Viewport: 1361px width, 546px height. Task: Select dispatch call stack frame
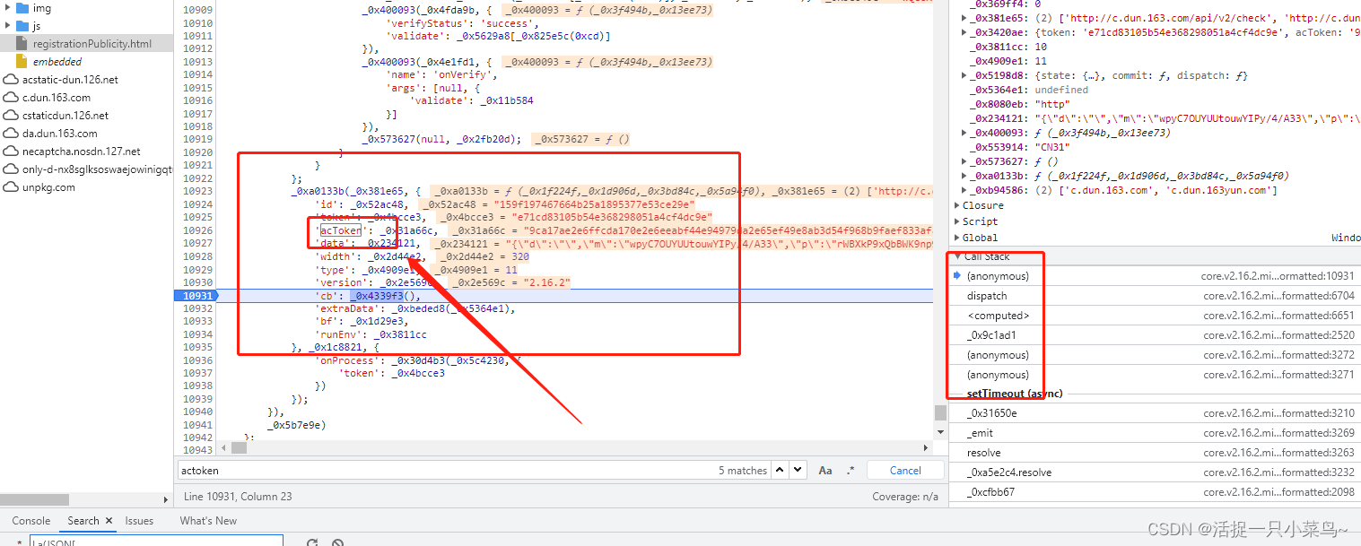point(1155,296)
